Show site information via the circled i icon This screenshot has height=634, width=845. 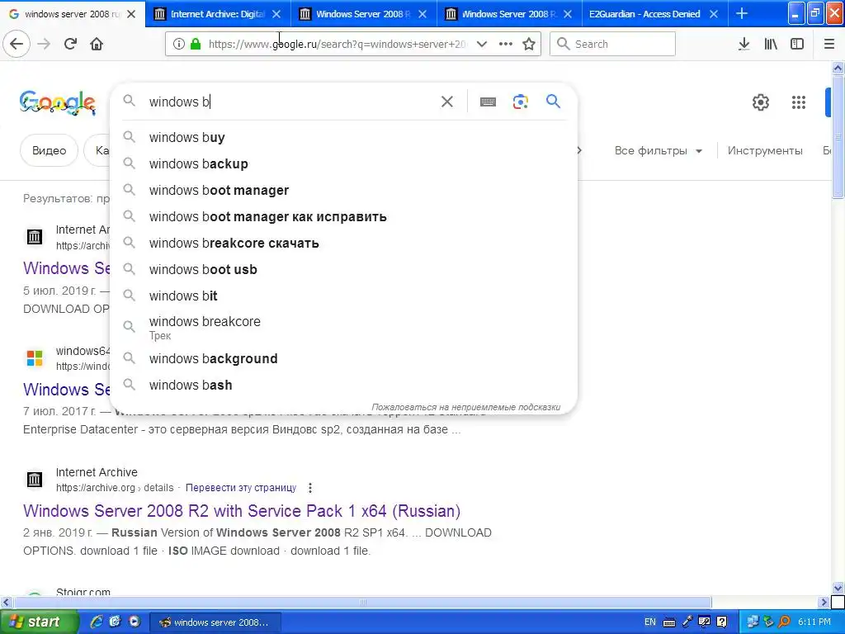(x=179, y=44)
